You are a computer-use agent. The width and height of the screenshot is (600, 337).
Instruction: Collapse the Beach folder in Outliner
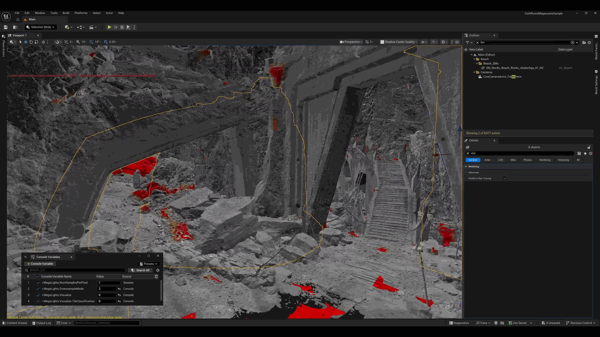pyautogui.click(x=474, y=59)
